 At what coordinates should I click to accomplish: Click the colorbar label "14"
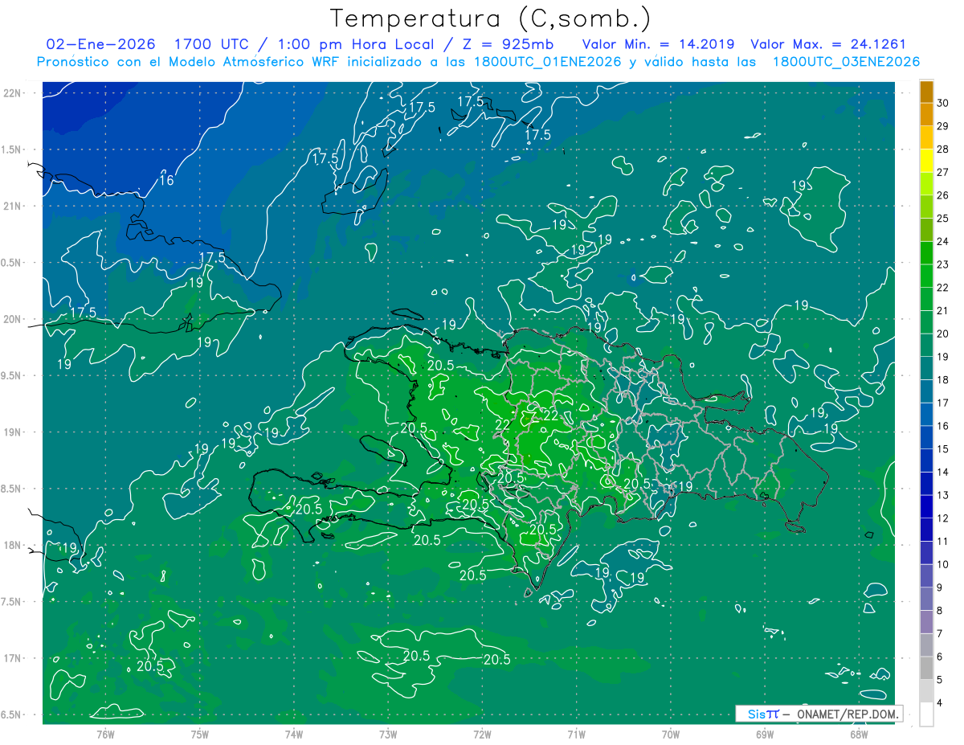pos(943,473)
